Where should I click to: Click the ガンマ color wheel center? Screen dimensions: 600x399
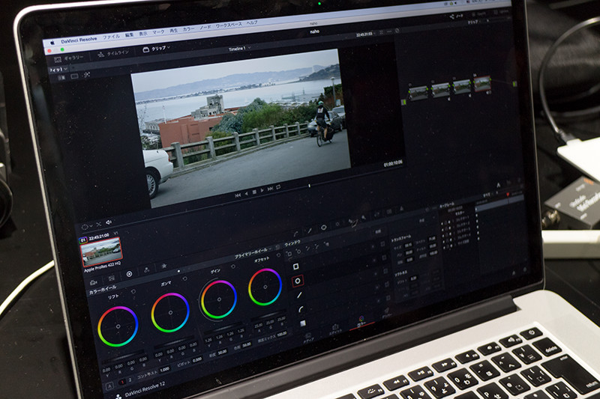pos(170,312)
